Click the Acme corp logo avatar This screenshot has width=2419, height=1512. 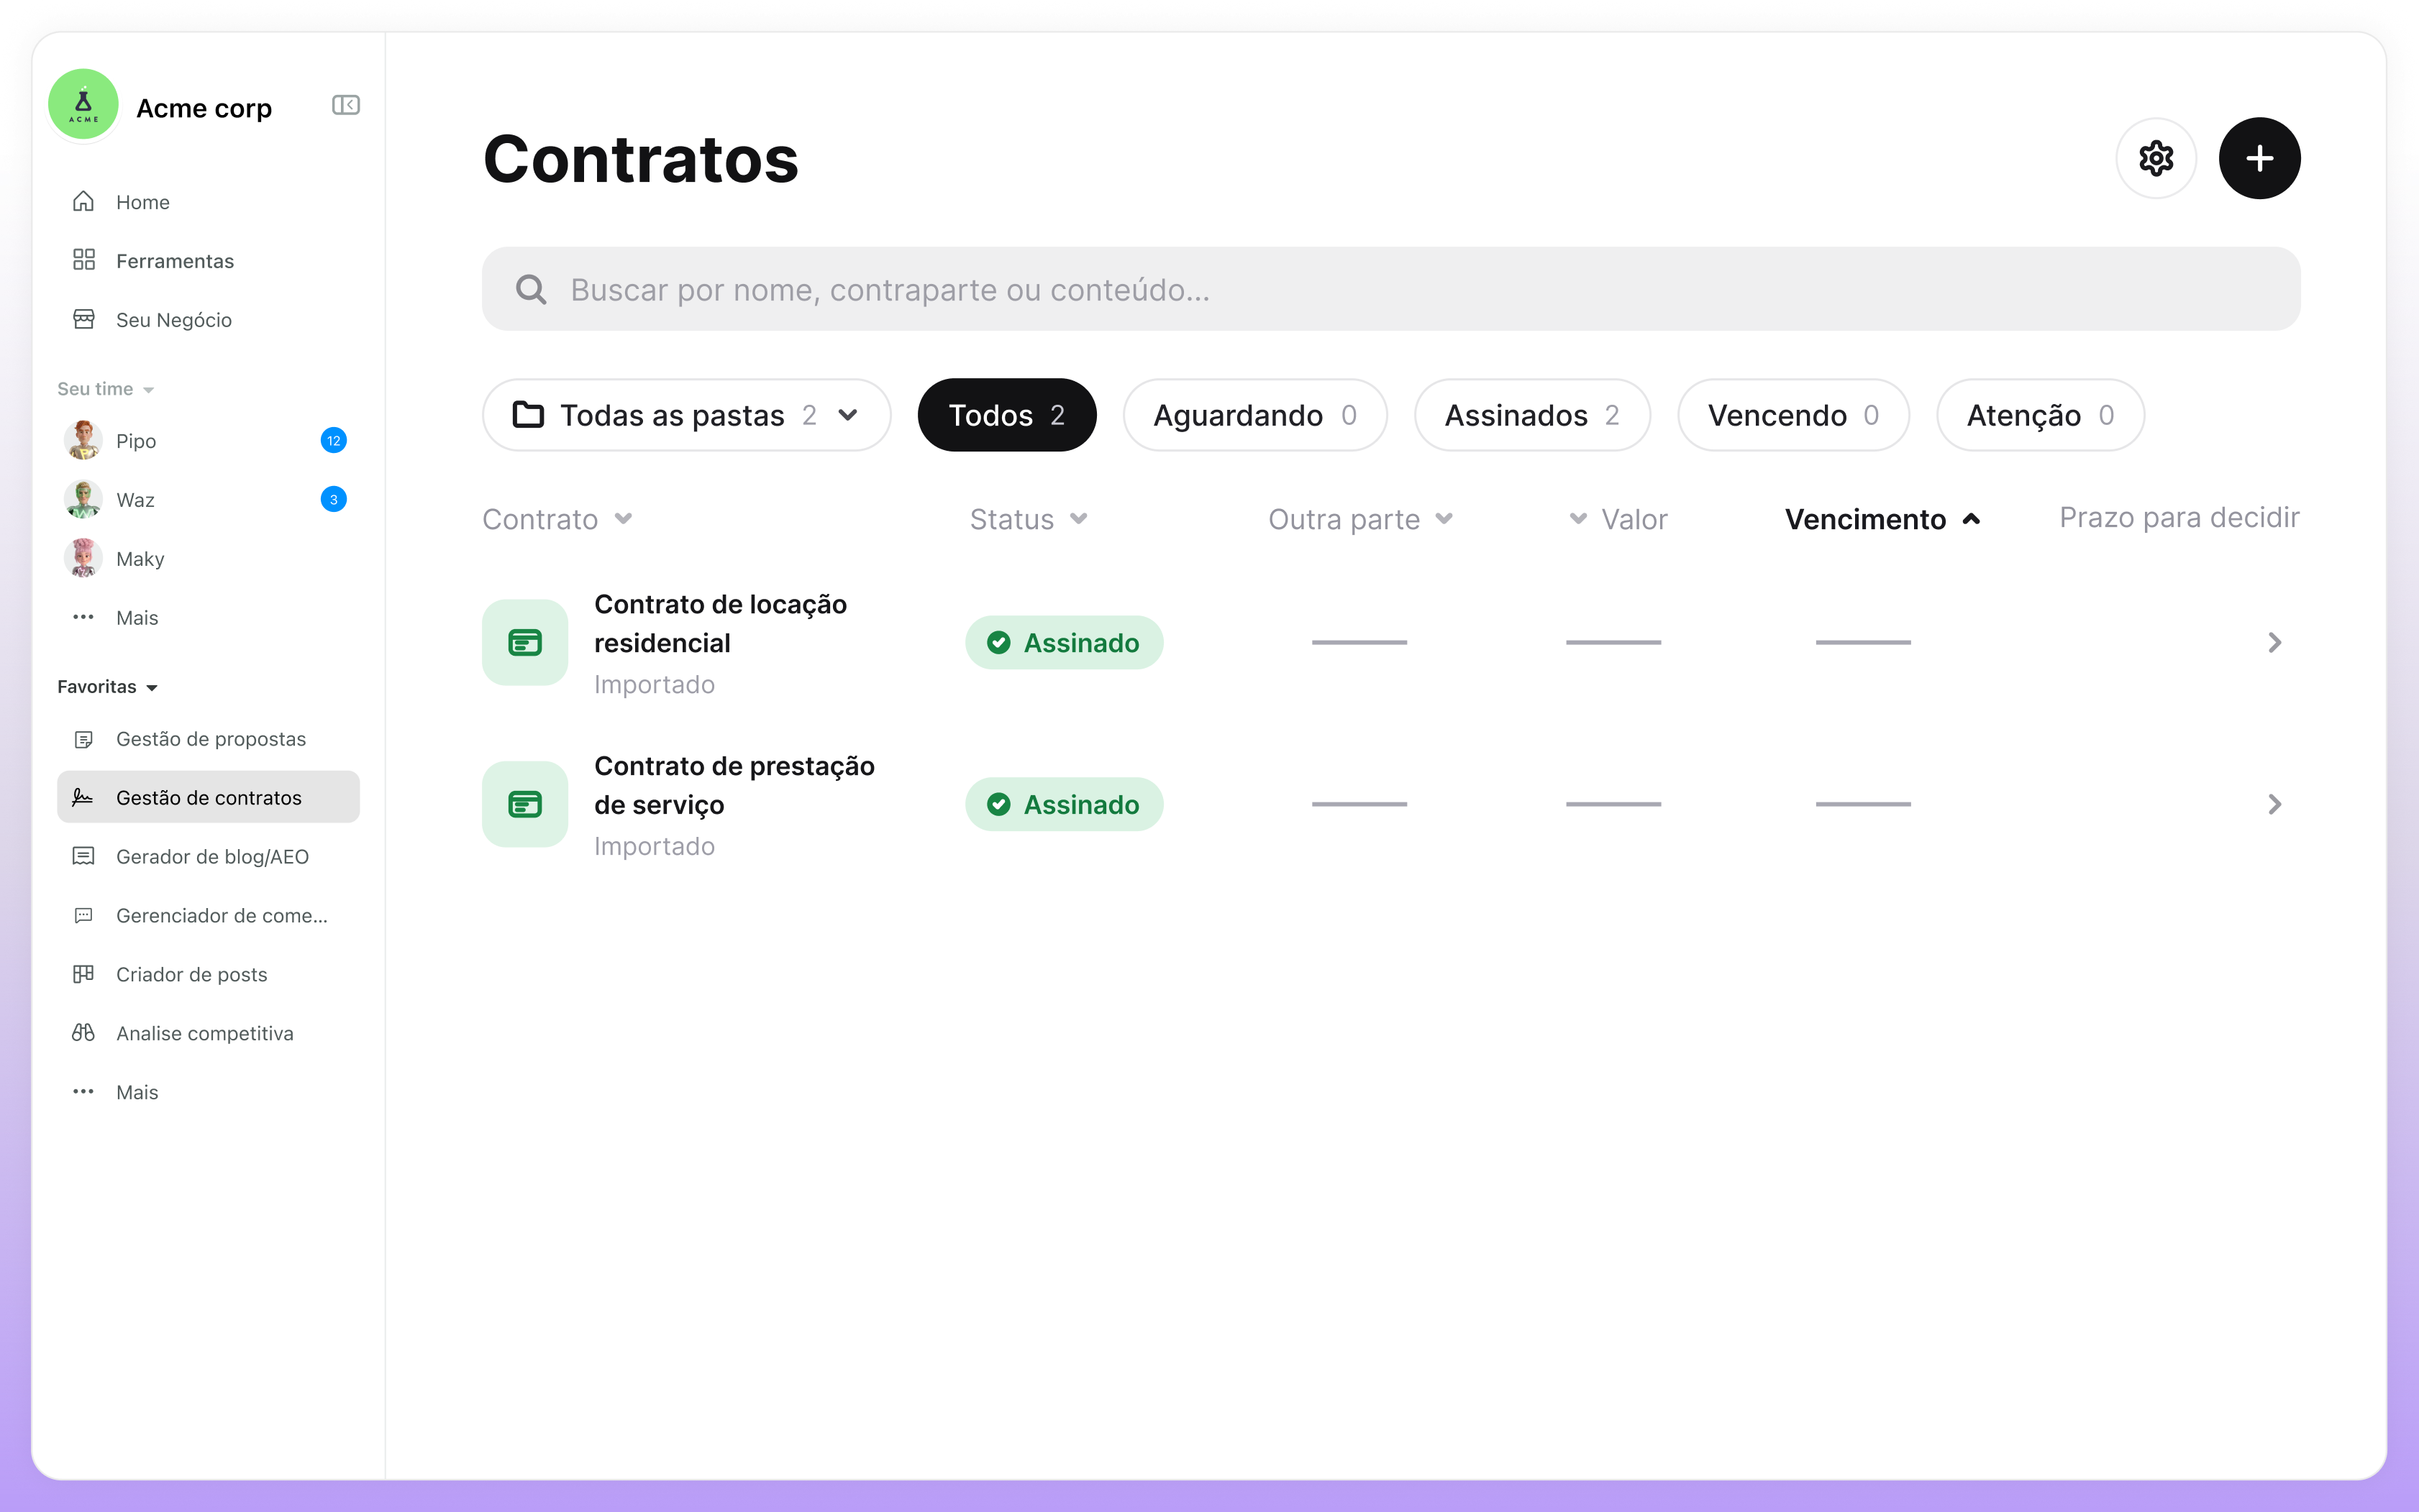tap(84, 104)
